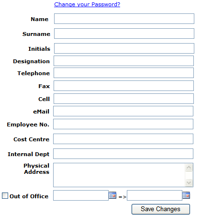Click inside the Physical Address text area
Viewport: 224px width, 215px height.
click(x=119, y=175)
